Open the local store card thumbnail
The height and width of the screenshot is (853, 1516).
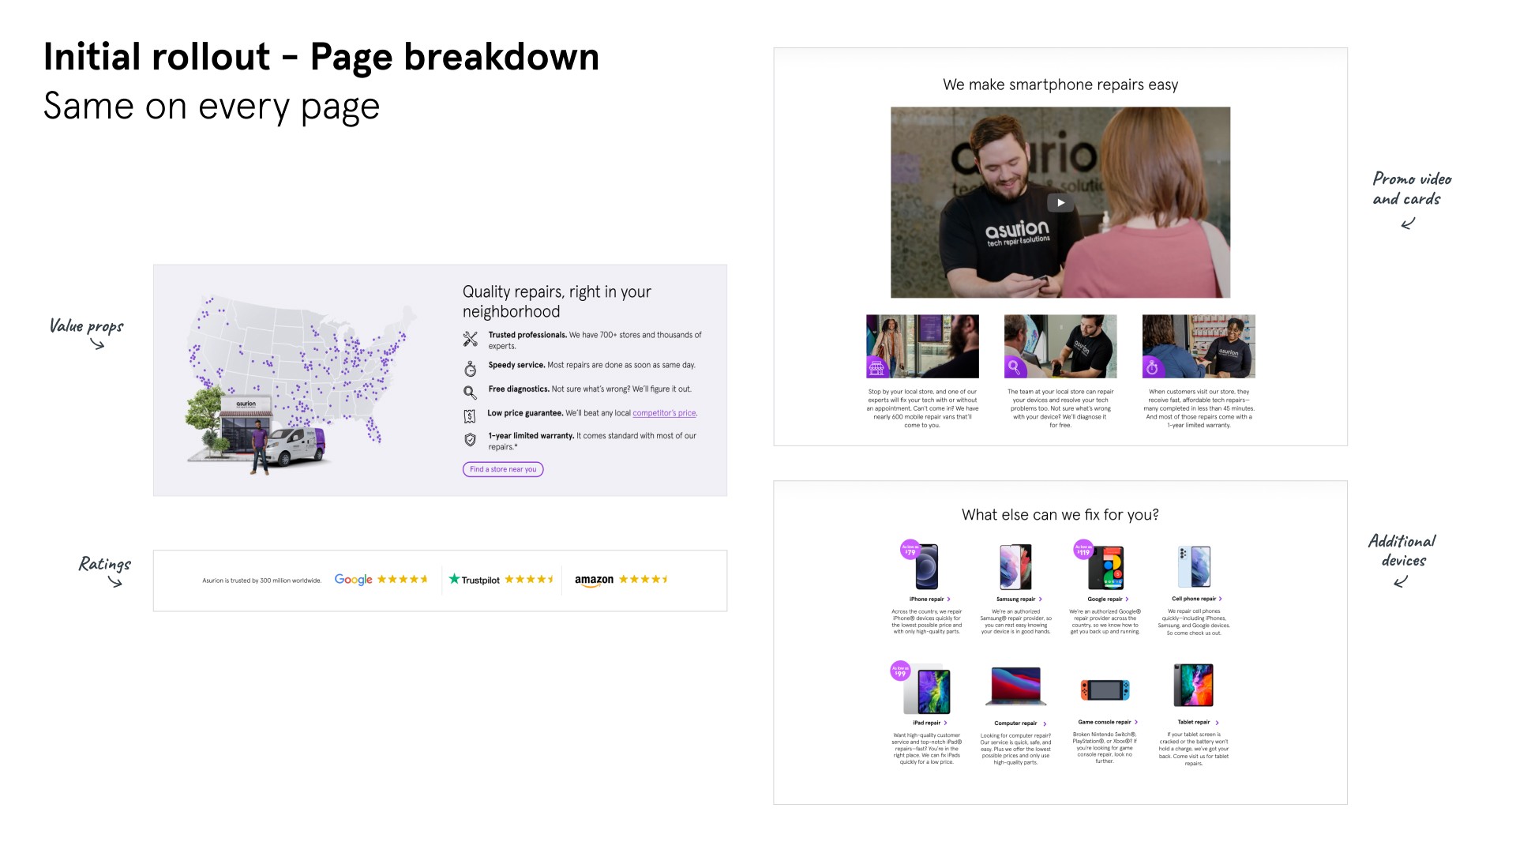(x=922, y=347)
